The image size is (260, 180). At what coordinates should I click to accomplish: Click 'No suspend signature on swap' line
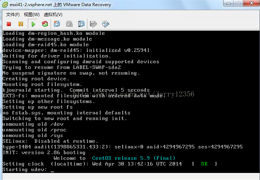tap(71, 73)
